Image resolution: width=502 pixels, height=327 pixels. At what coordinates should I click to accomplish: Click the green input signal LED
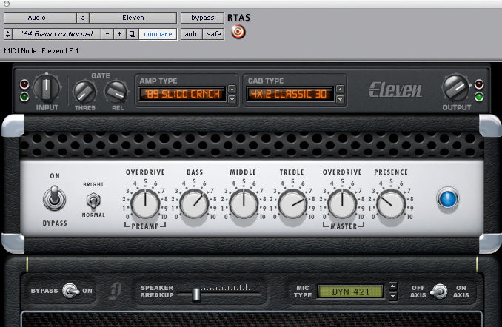pos(24,96)
